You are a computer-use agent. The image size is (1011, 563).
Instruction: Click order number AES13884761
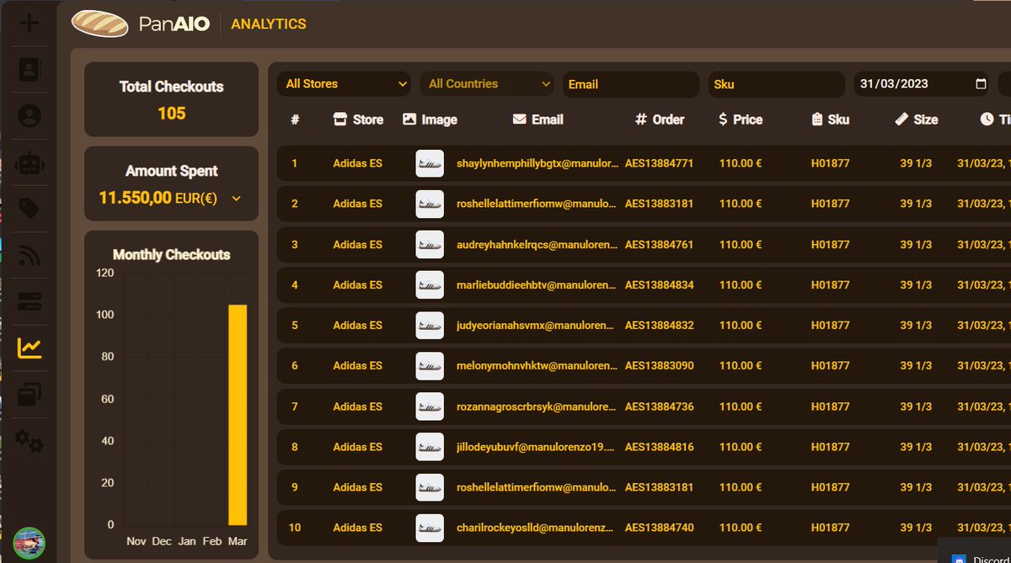(x=660, y=244)
